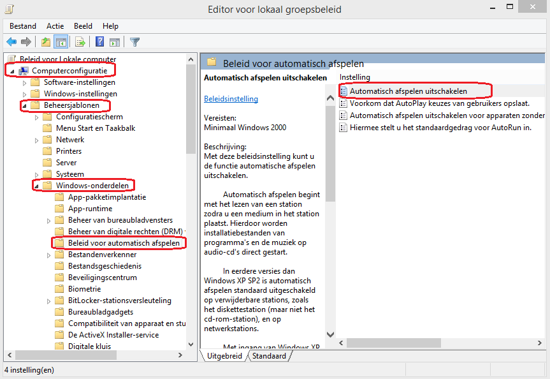Select Compatibiliteit van apparaat folder
Viewport: 550px width, 379px height.
click(x=127, y=323)
